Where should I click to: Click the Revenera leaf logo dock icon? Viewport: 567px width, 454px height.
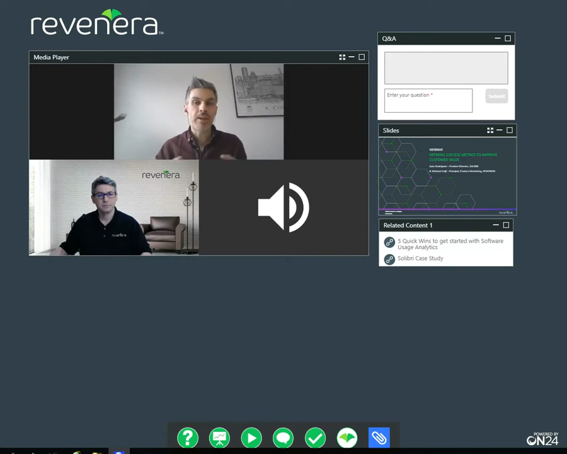click(347, 438)
